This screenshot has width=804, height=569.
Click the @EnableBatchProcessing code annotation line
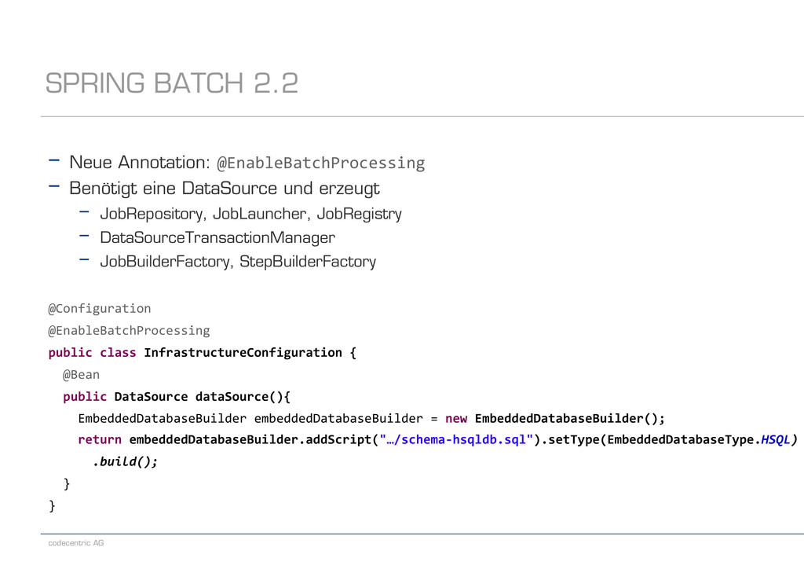(130, 331)
